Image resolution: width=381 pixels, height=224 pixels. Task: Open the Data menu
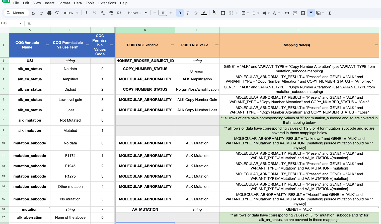tap(78, 3)
